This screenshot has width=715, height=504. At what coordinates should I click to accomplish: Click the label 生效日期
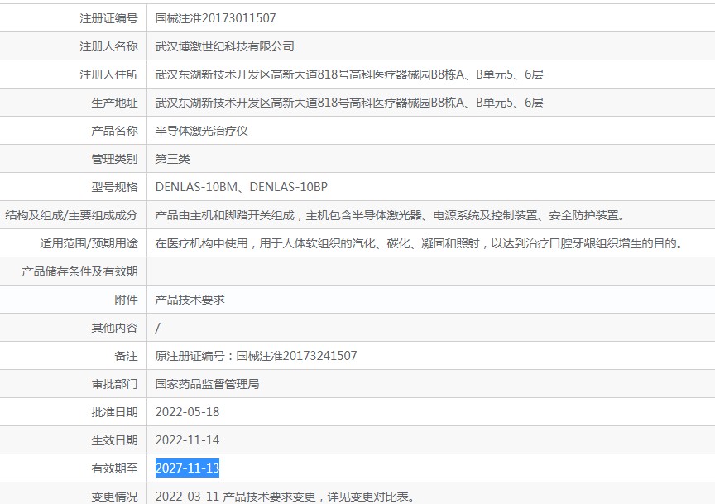tap(114, 440)
